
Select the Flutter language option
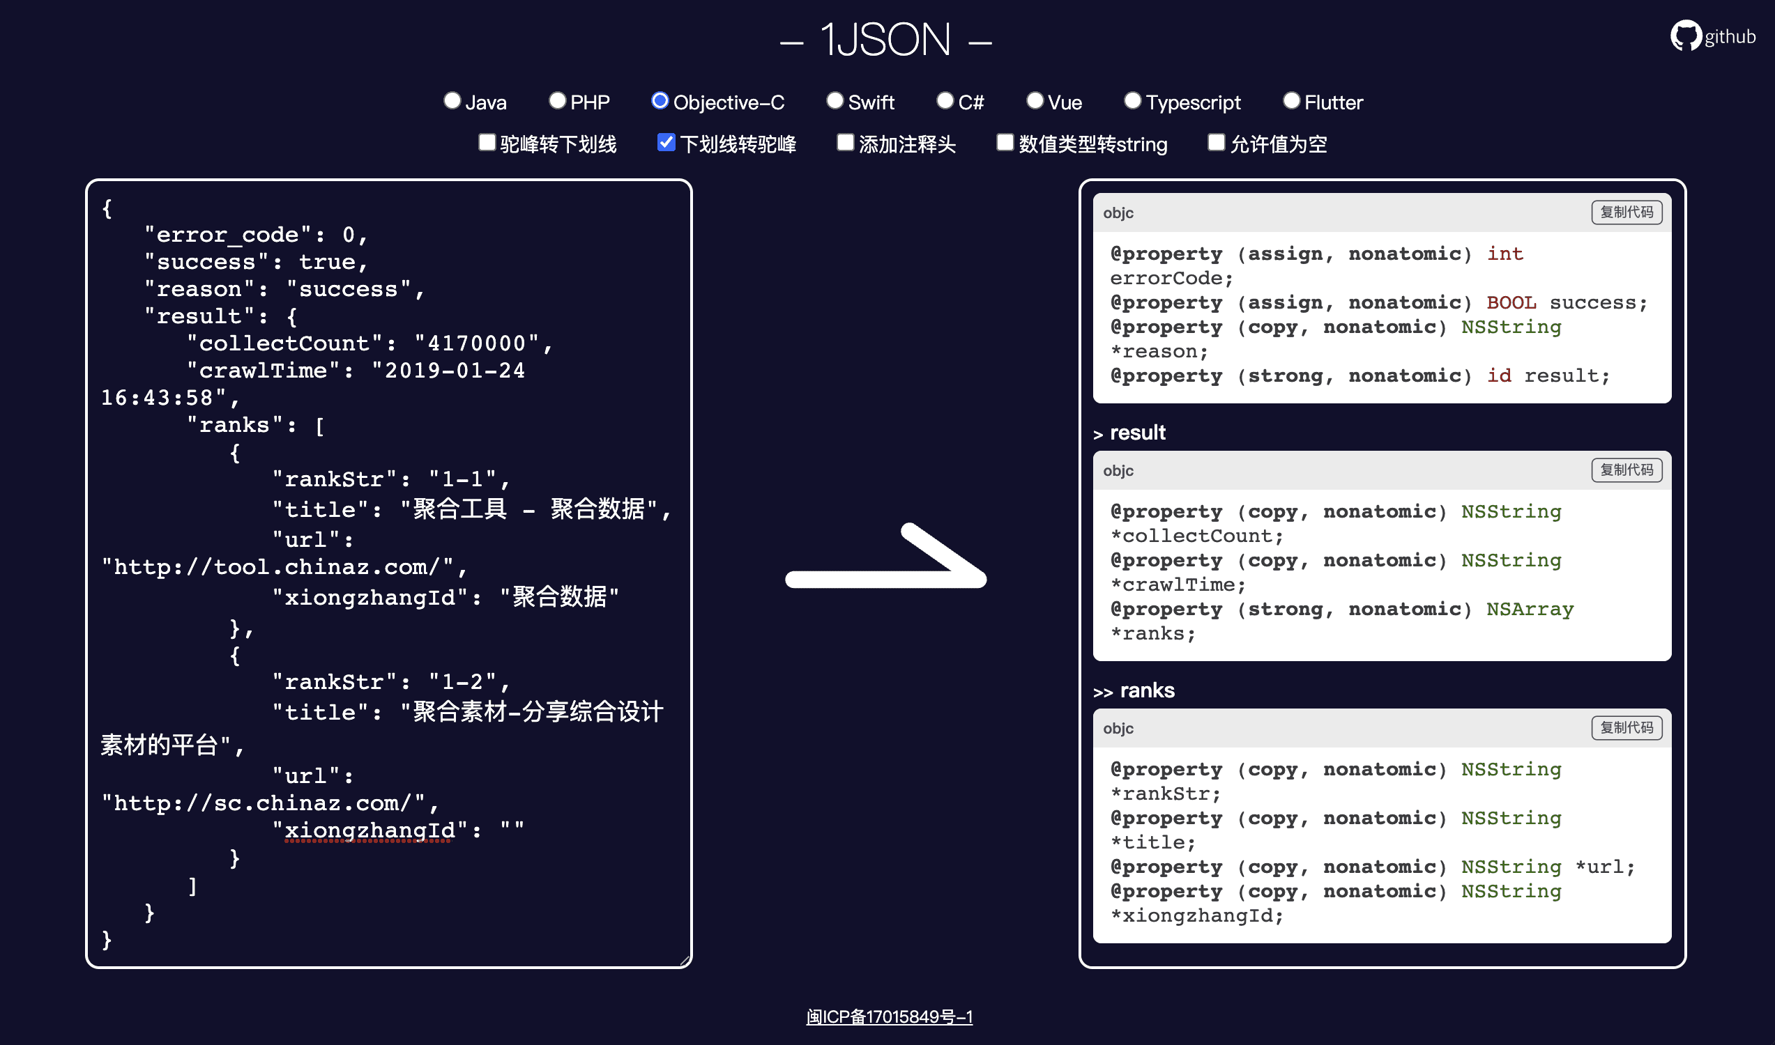[1292, 101]
